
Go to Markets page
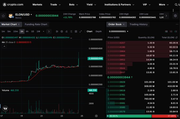coord(37,5)
